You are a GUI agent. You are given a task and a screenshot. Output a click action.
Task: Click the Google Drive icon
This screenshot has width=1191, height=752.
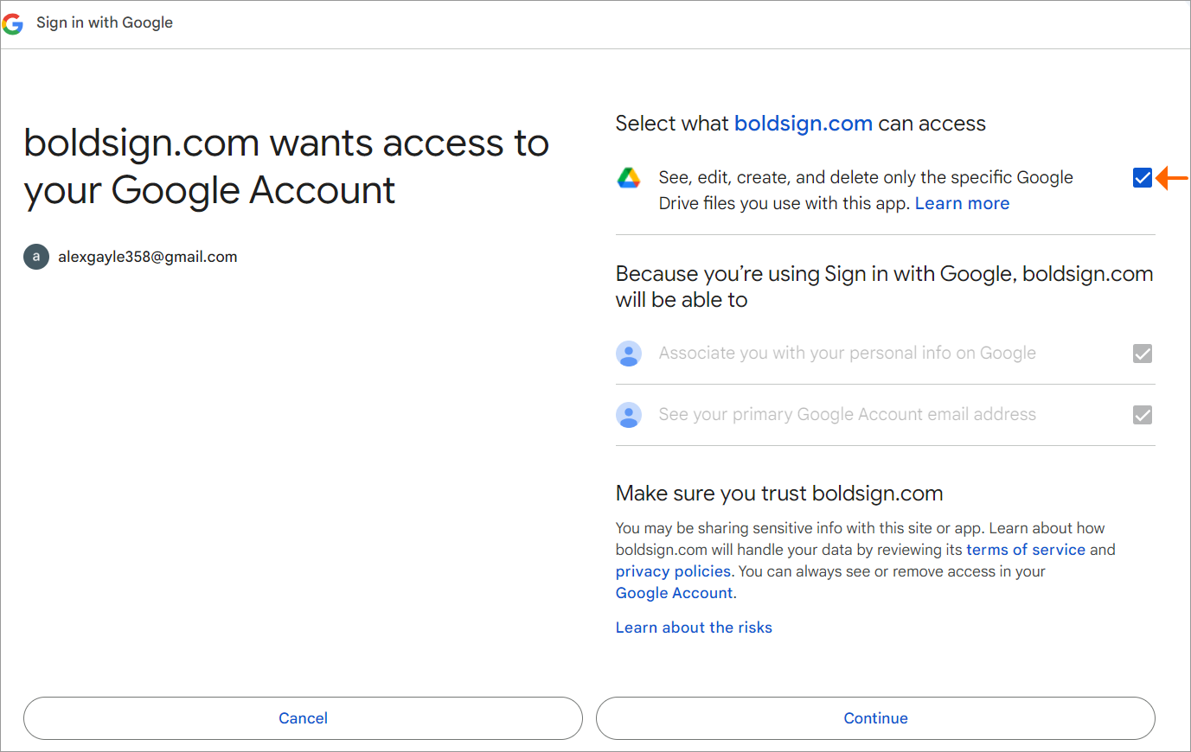point(629,178)
